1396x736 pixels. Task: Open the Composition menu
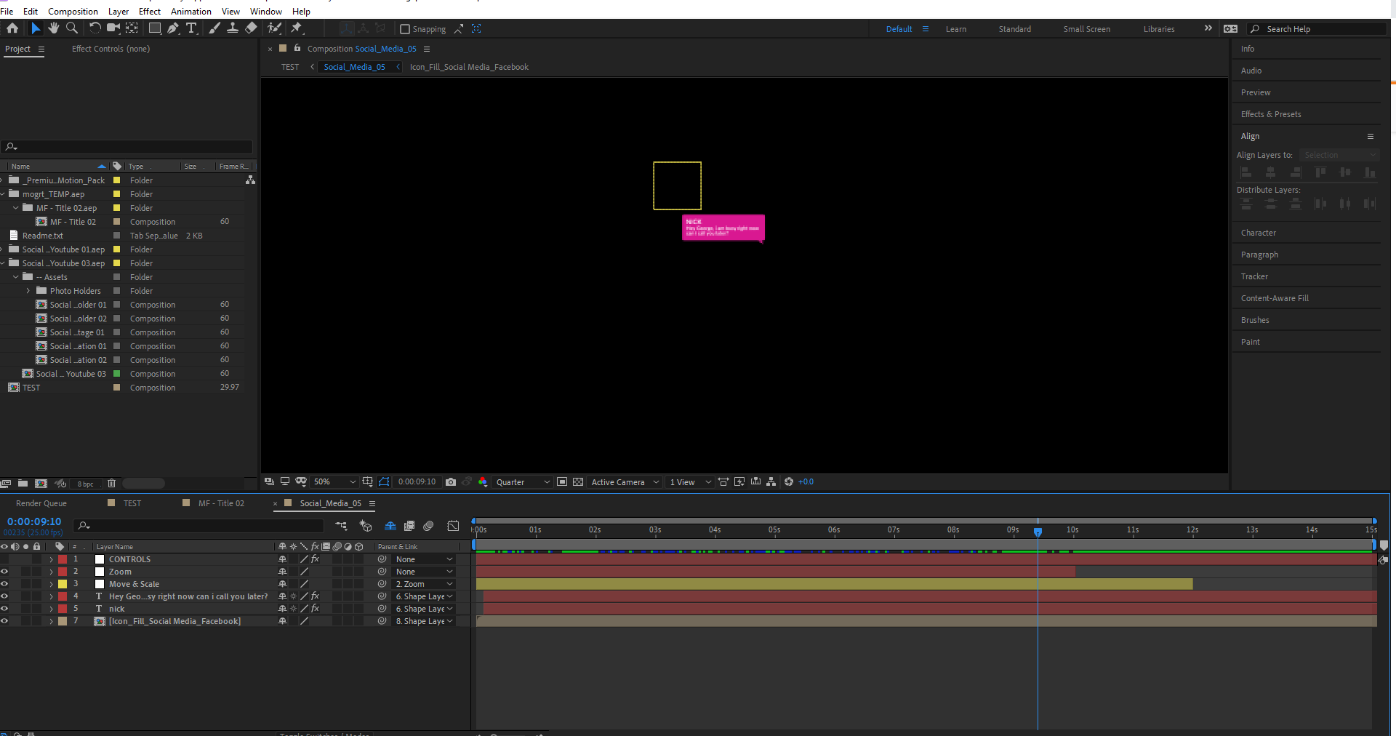click(73, 12)
